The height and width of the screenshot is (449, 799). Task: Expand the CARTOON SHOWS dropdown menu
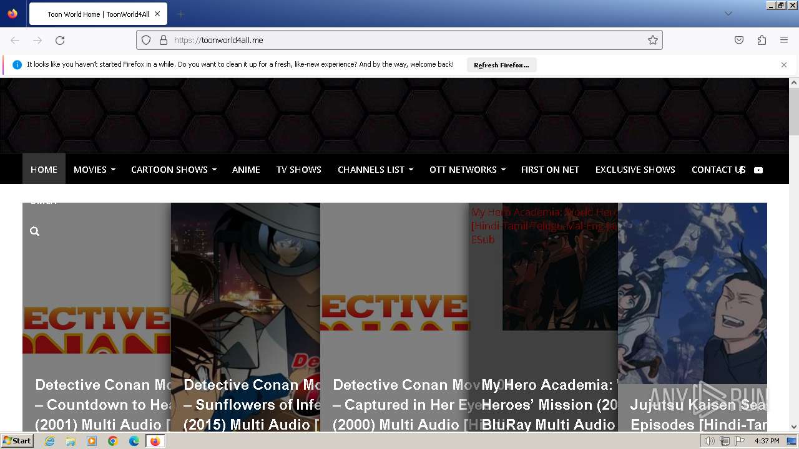point(174,169)
